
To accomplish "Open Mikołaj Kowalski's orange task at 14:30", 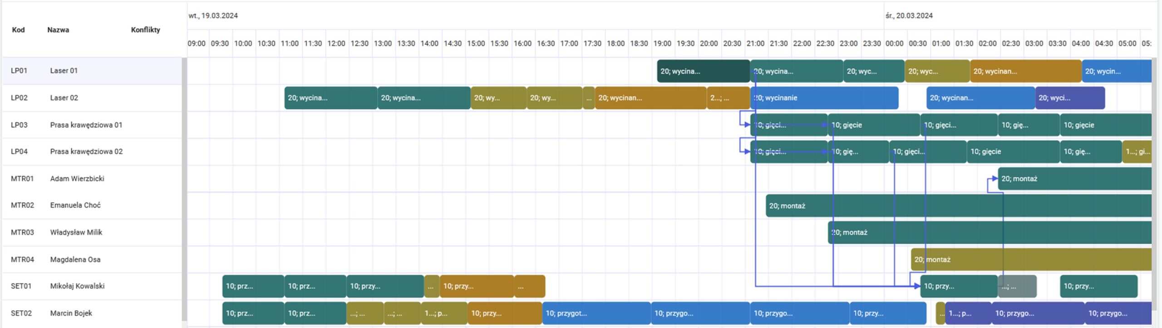I will tap(477, 286).
